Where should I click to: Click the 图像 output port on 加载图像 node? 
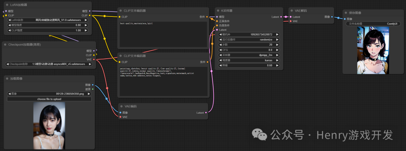[x=93, y=84]
